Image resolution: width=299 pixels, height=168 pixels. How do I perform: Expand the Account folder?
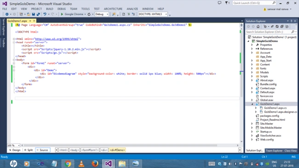(252, 52)
